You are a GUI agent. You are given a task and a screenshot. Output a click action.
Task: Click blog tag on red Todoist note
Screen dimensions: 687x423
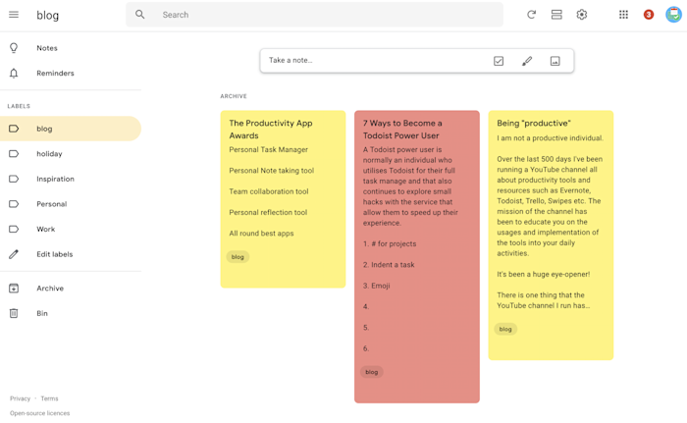click(372, 372)
